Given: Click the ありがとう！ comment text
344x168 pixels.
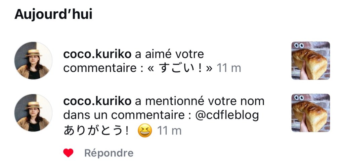Looking at the screenshot, I should pyautogui.click(x=96, y=131).
